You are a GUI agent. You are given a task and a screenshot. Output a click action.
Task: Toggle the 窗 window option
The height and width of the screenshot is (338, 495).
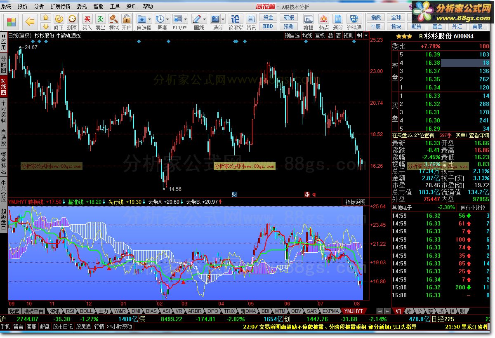coord(338,35)
